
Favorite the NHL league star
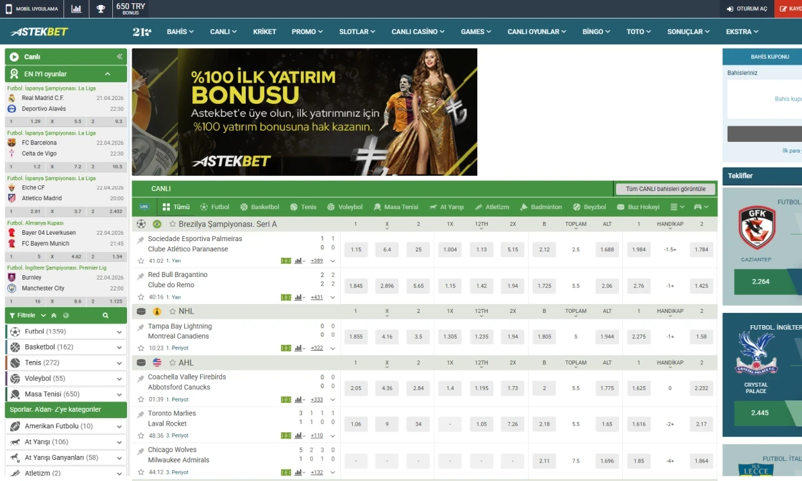[173, 311]
